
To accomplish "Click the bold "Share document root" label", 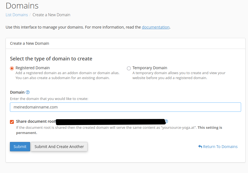I will [x=36, y=121].
